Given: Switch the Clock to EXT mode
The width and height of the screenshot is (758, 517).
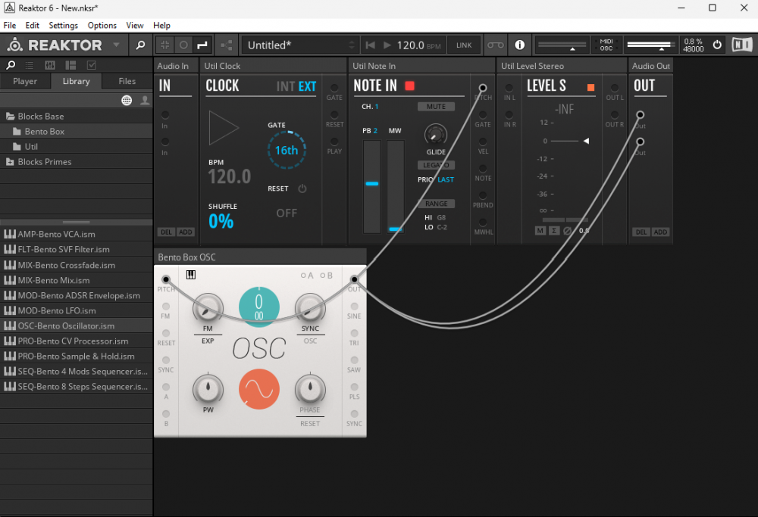Looking at the screenshot, I should tap(307, 86).
